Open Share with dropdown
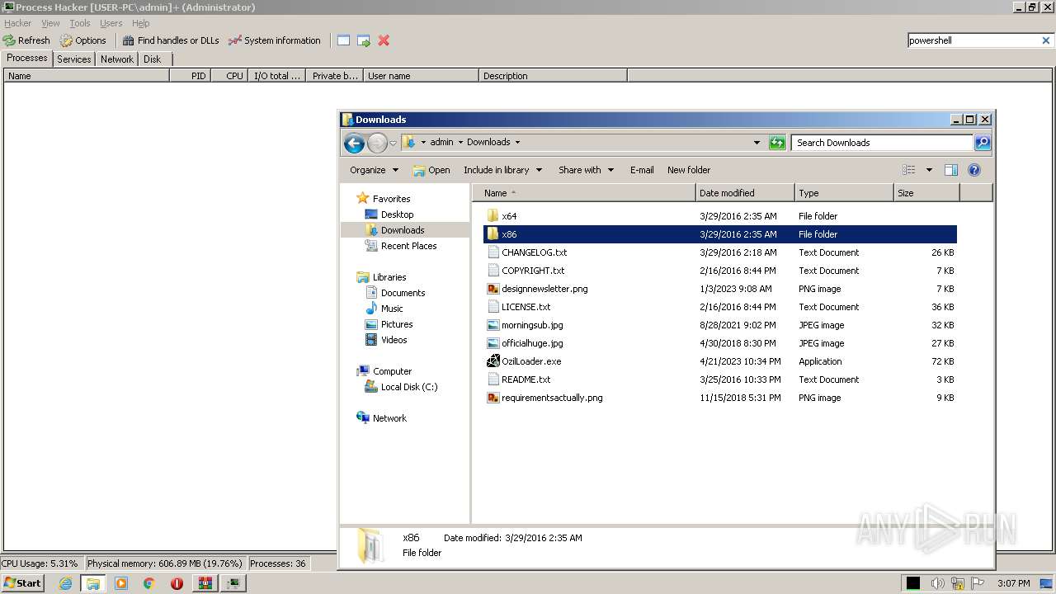 tap(586, 170)
